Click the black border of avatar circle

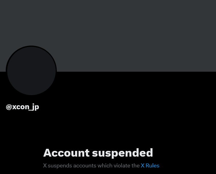[31, 46]
